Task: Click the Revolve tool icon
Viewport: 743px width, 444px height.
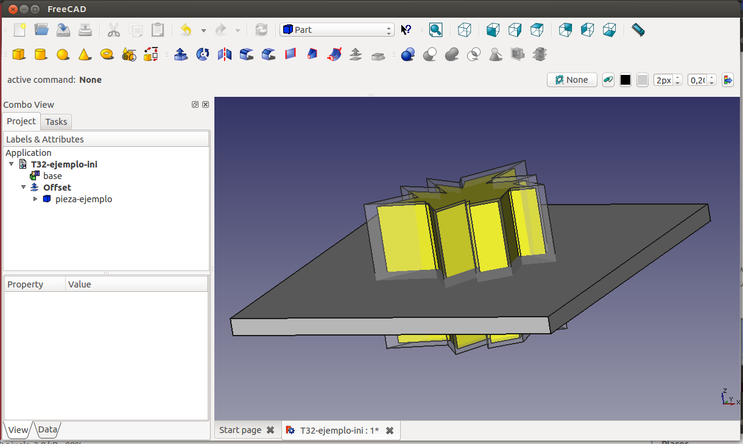Action: [203, 55]
